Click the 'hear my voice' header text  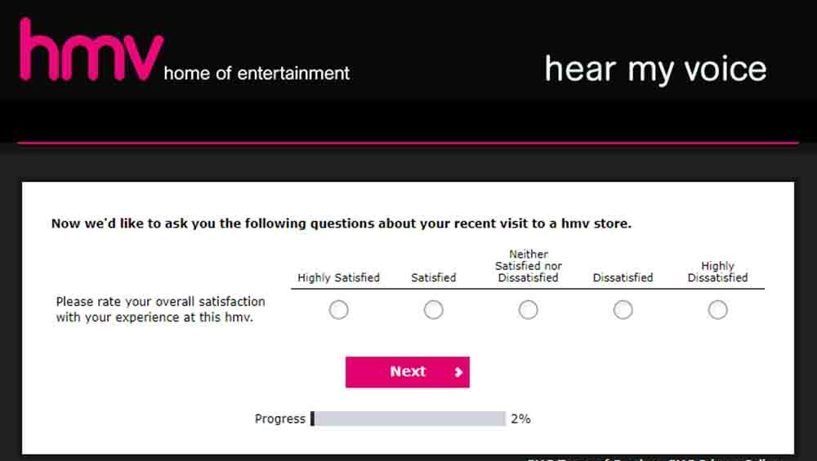pos(655,69)
